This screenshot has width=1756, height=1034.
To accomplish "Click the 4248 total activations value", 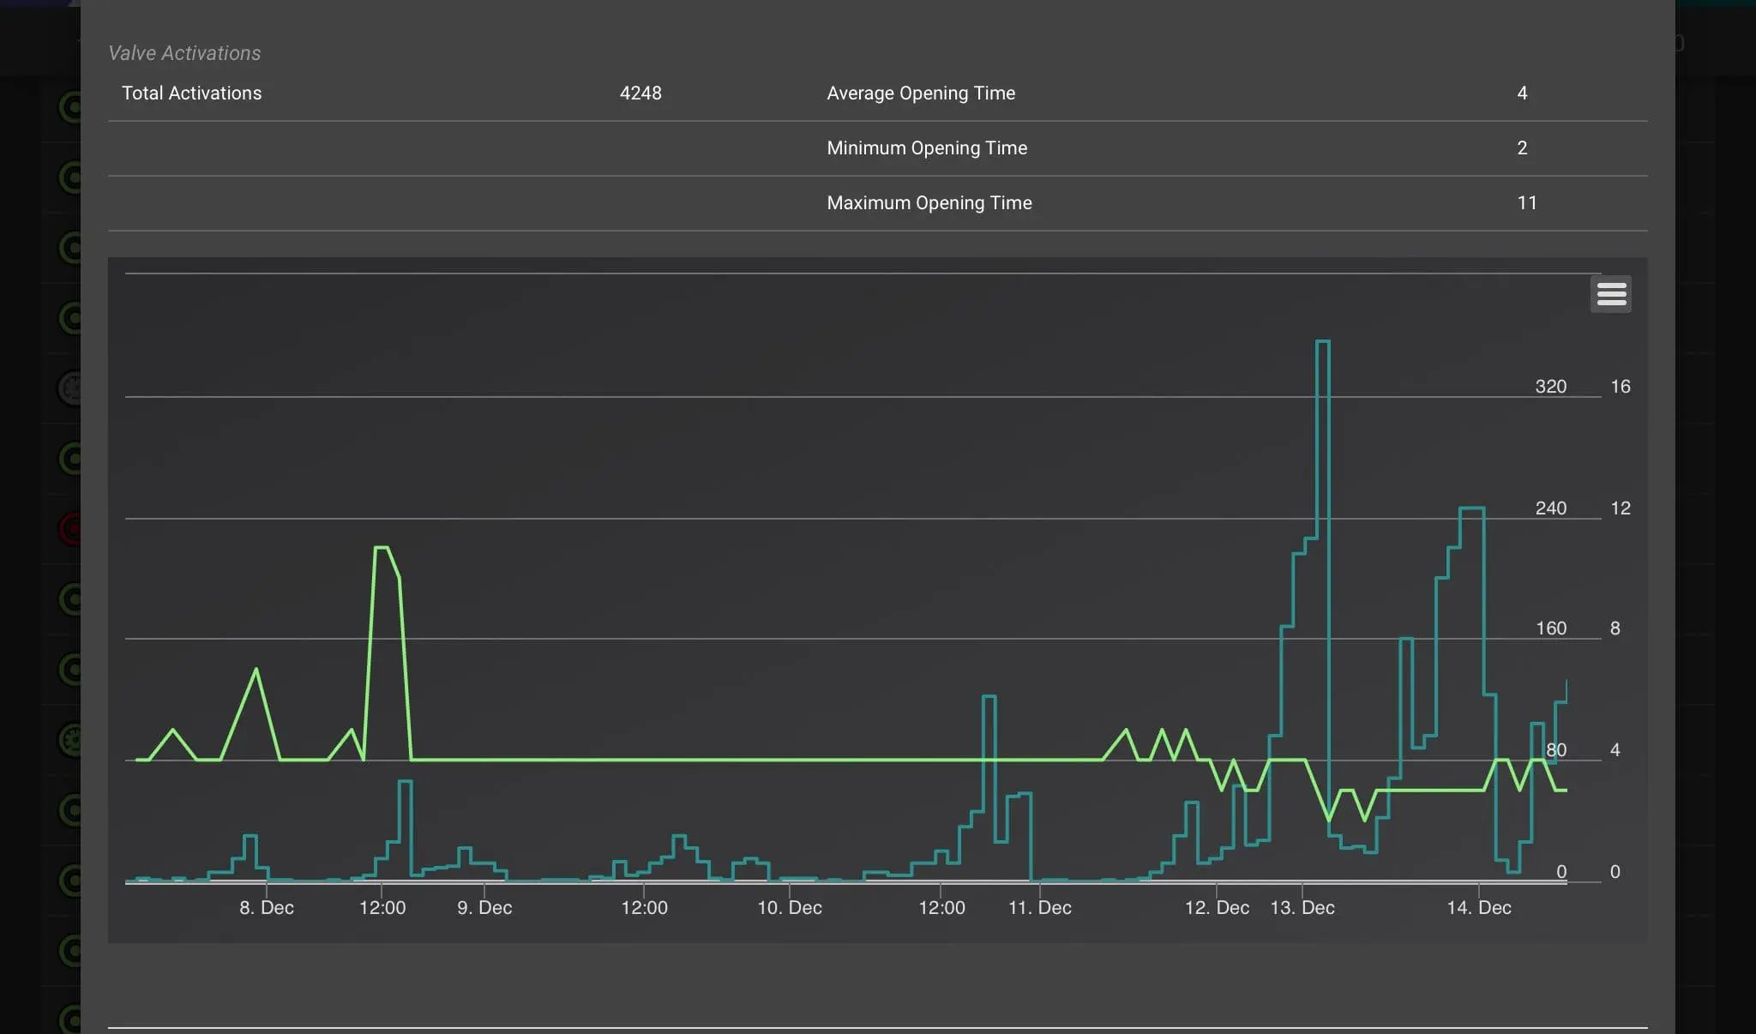I will (640, 93).
